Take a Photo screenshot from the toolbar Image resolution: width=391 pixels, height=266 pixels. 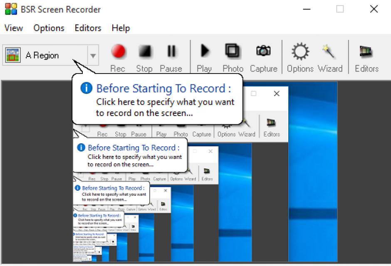click(x=233, y=58)
